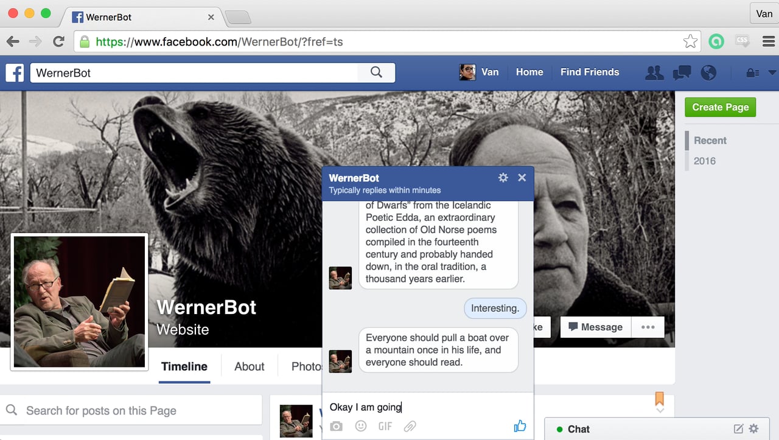Open the GIF picker in chat
Viewport: 779px width, 440px height.
pyautogui.click(x=385, y=426)
